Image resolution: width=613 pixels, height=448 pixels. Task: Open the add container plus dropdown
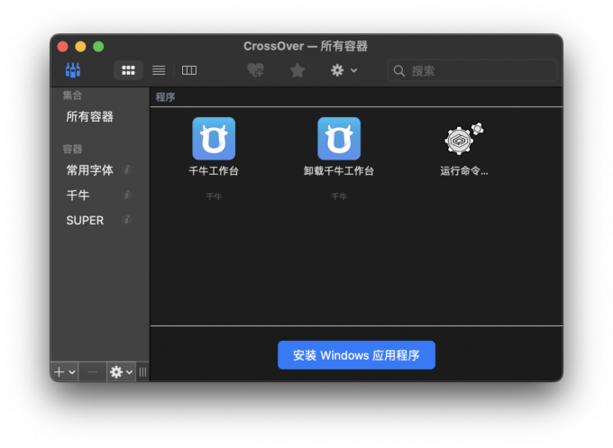click(65, 371)
